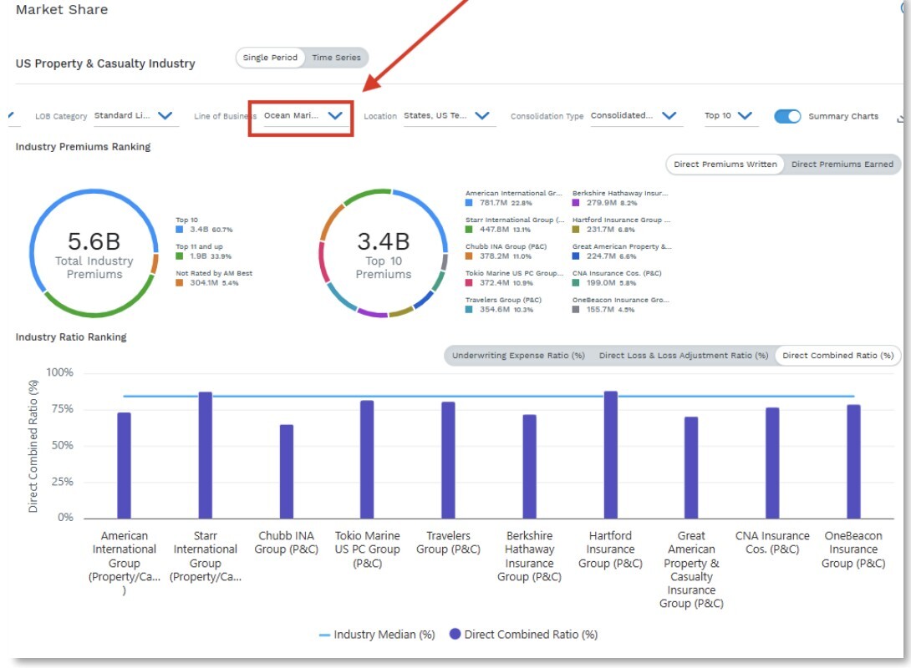
Task: Click the Total Industry Premiums donut chart
Action: (x=94, y=253)
